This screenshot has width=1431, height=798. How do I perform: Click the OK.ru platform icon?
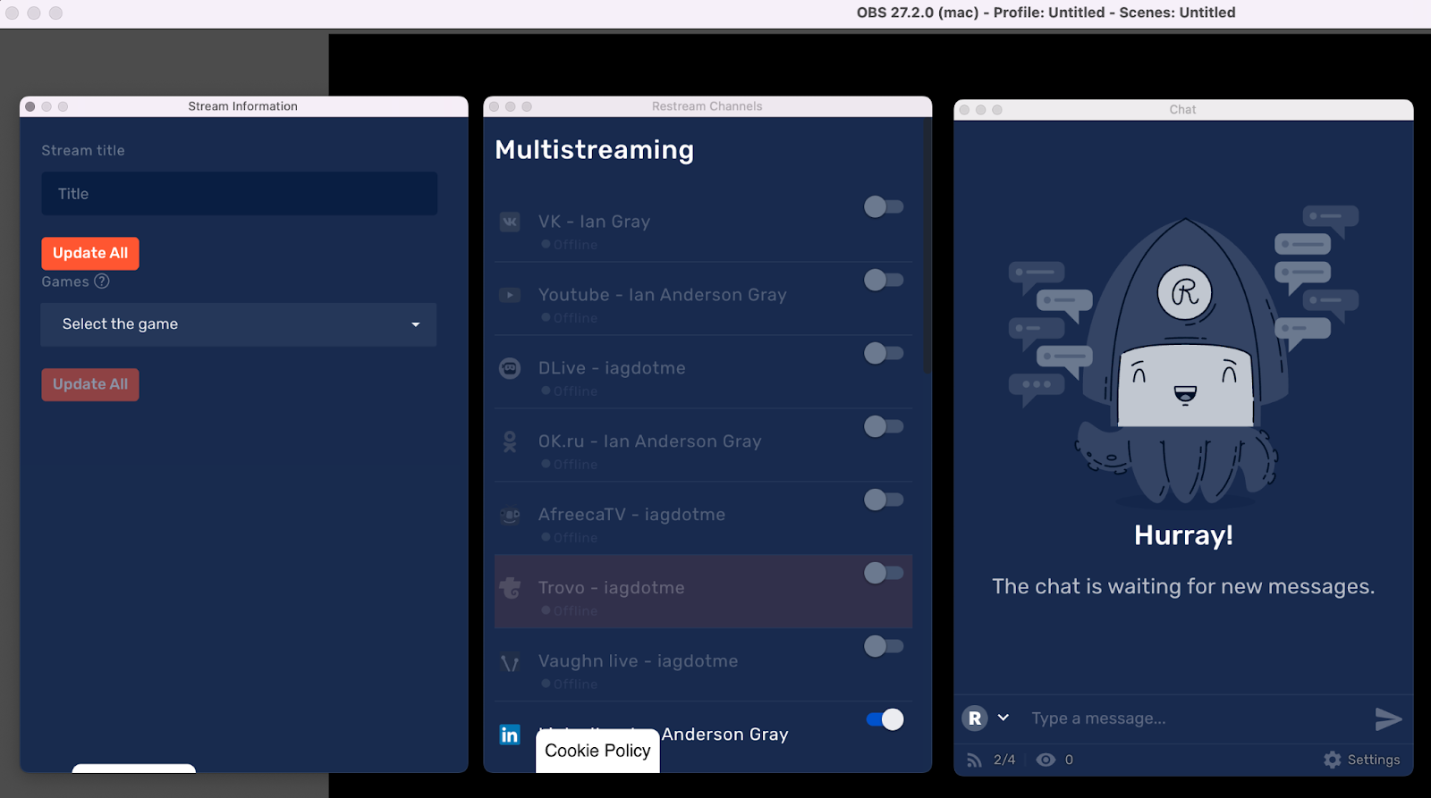510,441
